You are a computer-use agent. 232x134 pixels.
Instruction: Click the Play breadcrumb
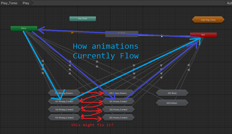(x=26, y=3)
